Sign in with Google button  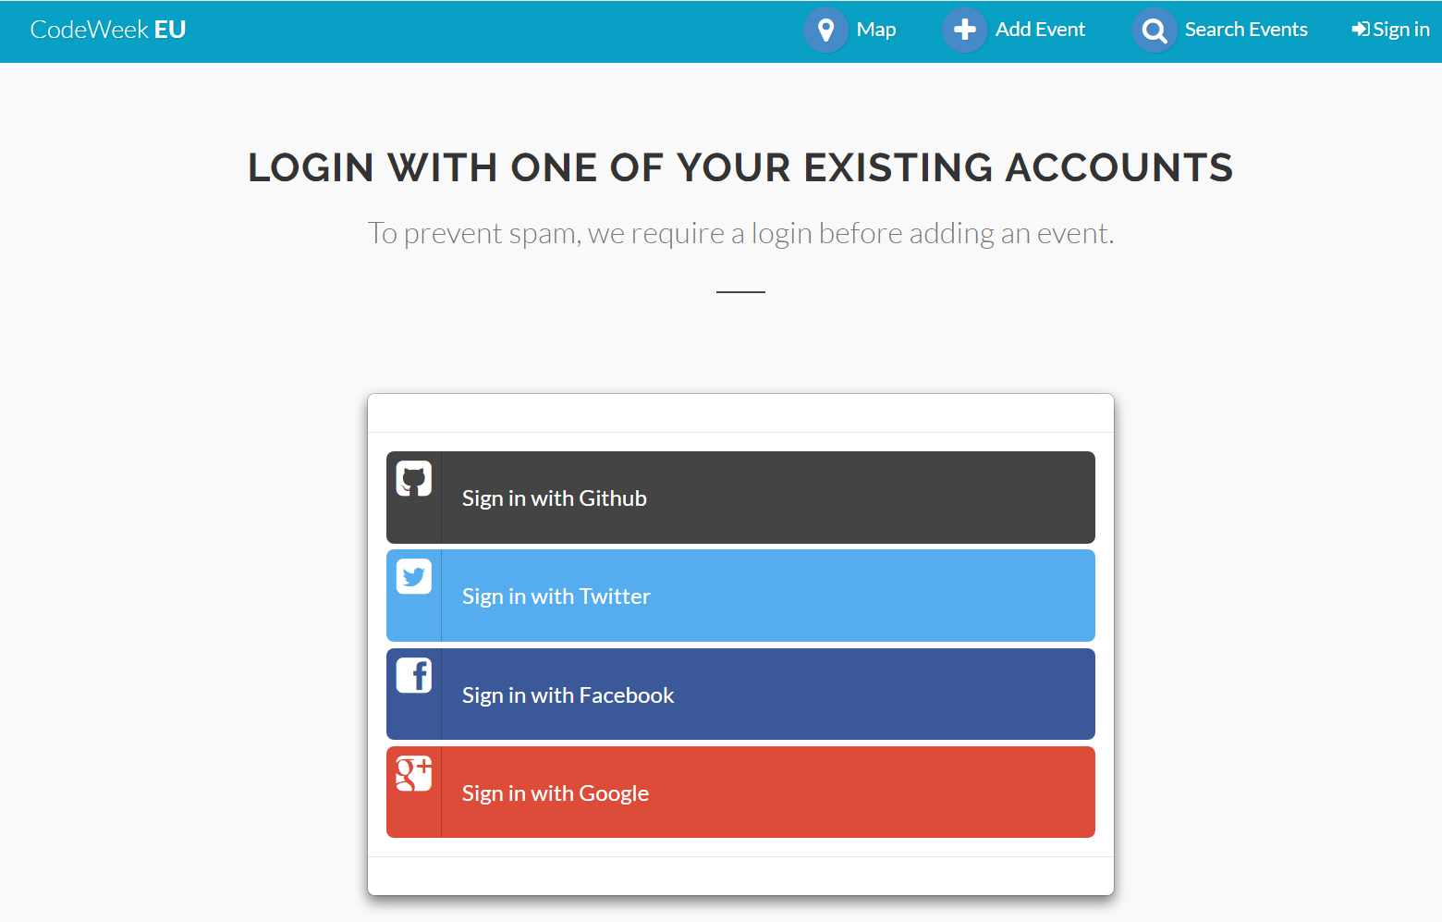coord(740,793)
